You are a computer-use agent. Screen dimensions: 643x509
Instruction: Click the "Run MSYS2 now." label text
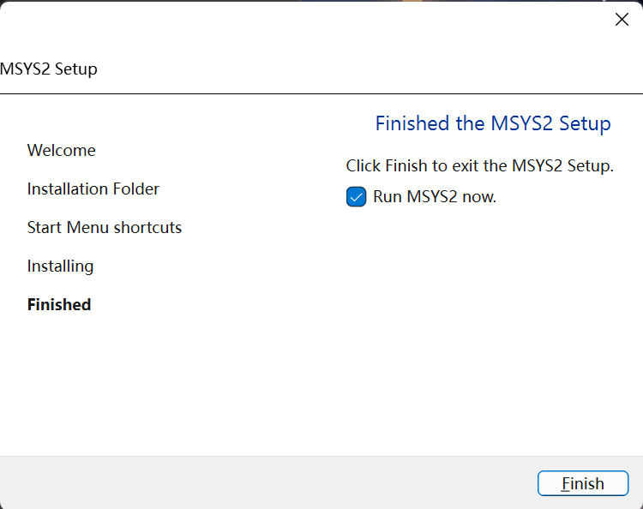tap(435, 197)
